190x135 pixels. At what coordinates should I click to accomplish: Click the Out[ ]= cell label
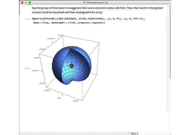point(28,68)
